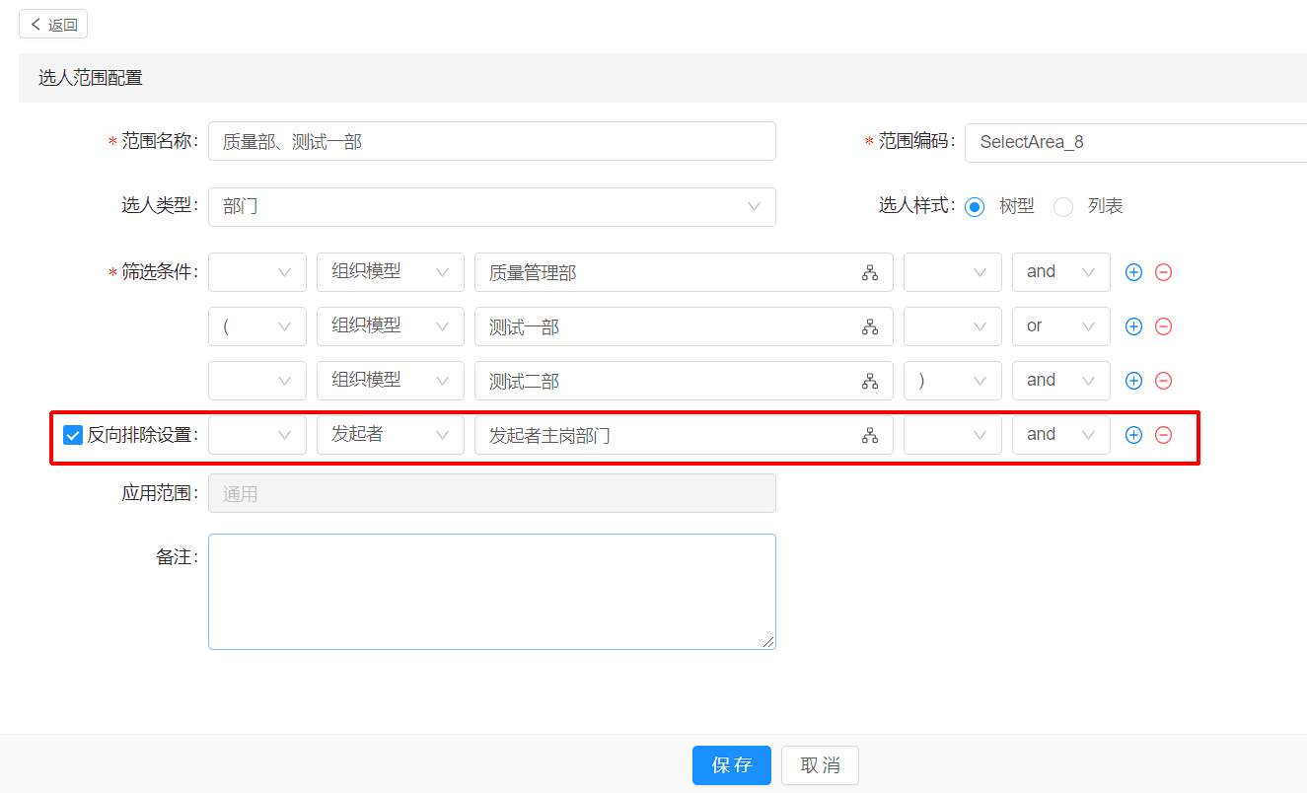1307x793 pixels.
Task: Click inside the 备注 text area
Action: 492,592
